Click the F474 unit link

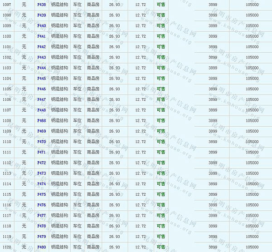[x=41, y=184]
